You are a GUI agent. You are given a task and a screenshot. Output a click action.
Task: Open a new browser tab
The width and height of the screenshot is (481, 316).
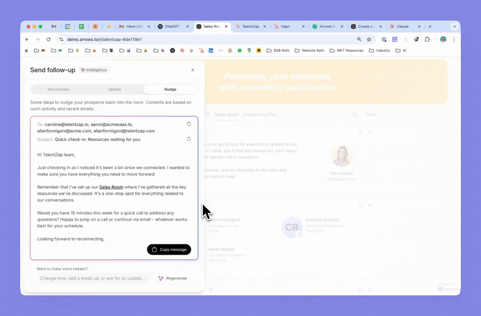point(430,26)
